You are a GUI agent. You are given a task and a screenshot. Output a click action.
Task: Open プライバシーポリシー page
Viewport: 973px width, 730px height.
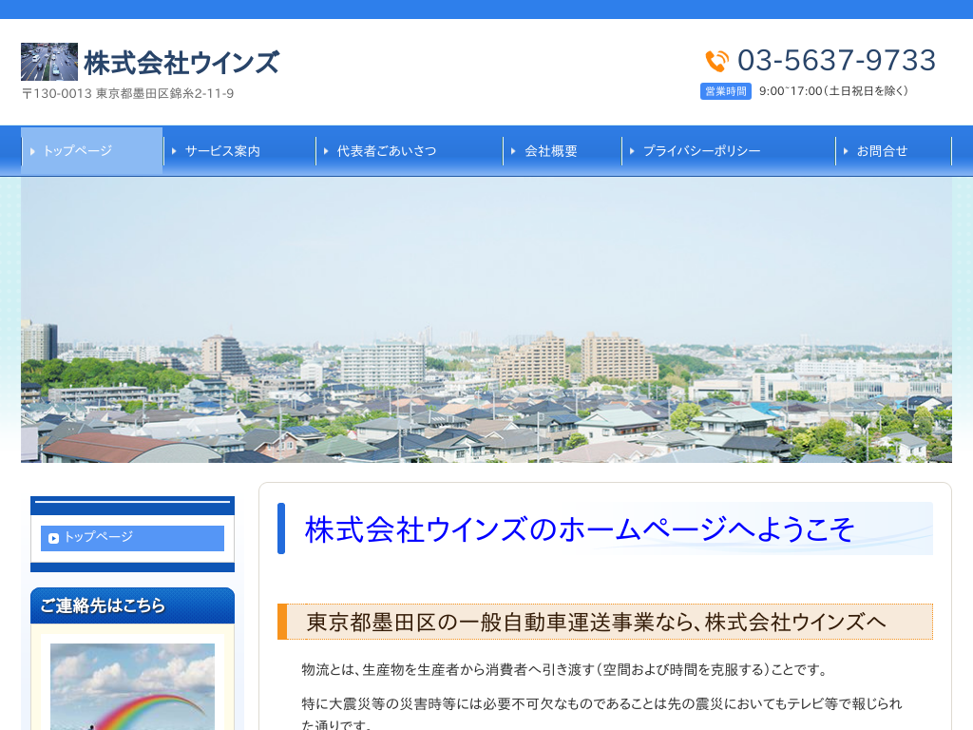coord(701,151)
